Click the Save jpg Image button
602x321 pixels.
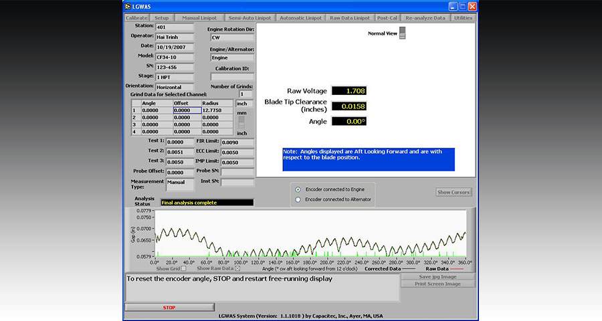tap(438, 276)
